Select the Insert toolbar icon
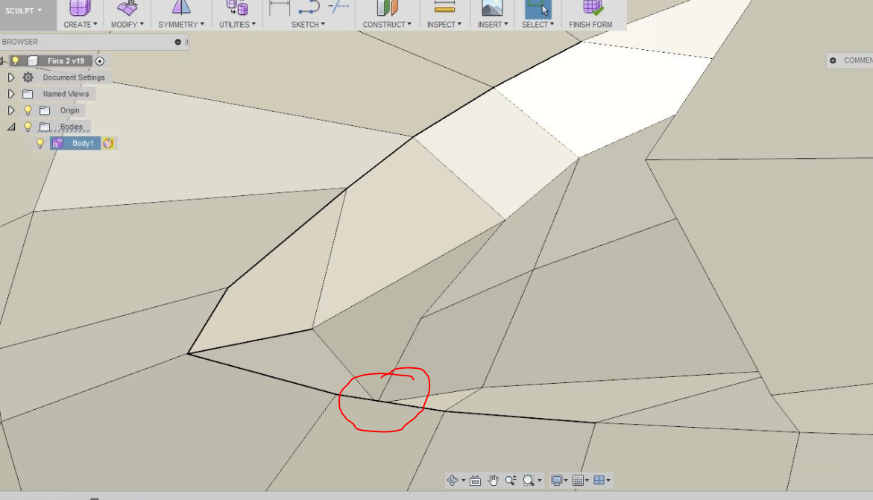Screen dimensions: 873x500 click(491, 9)
